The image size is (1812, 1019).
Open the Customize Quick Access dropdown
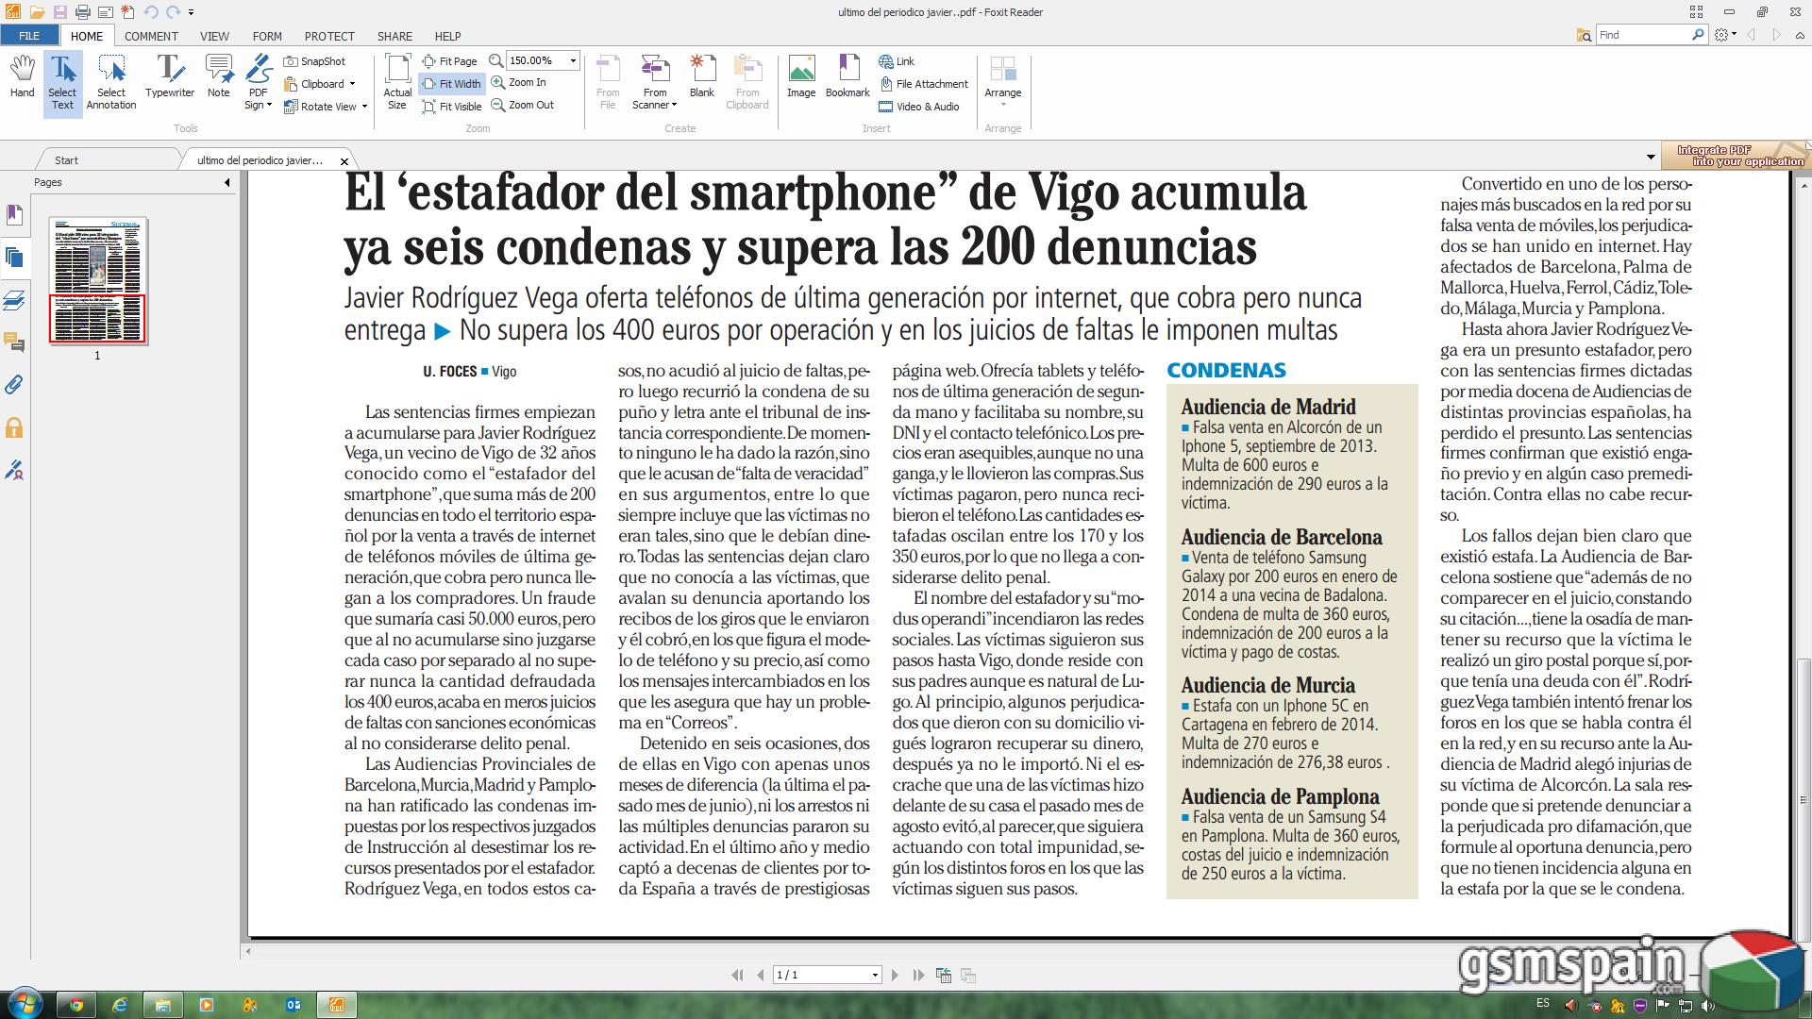[x=191, y=12]
